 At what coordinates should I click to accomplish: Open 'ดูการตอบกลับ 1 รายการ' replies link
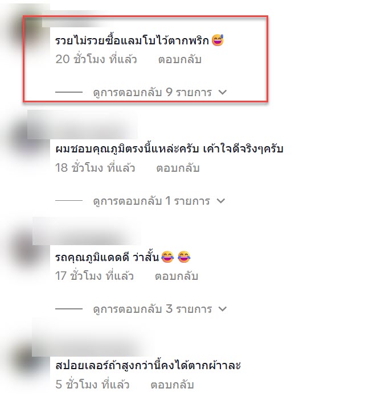pyautogui.click(x=151, y=201)
